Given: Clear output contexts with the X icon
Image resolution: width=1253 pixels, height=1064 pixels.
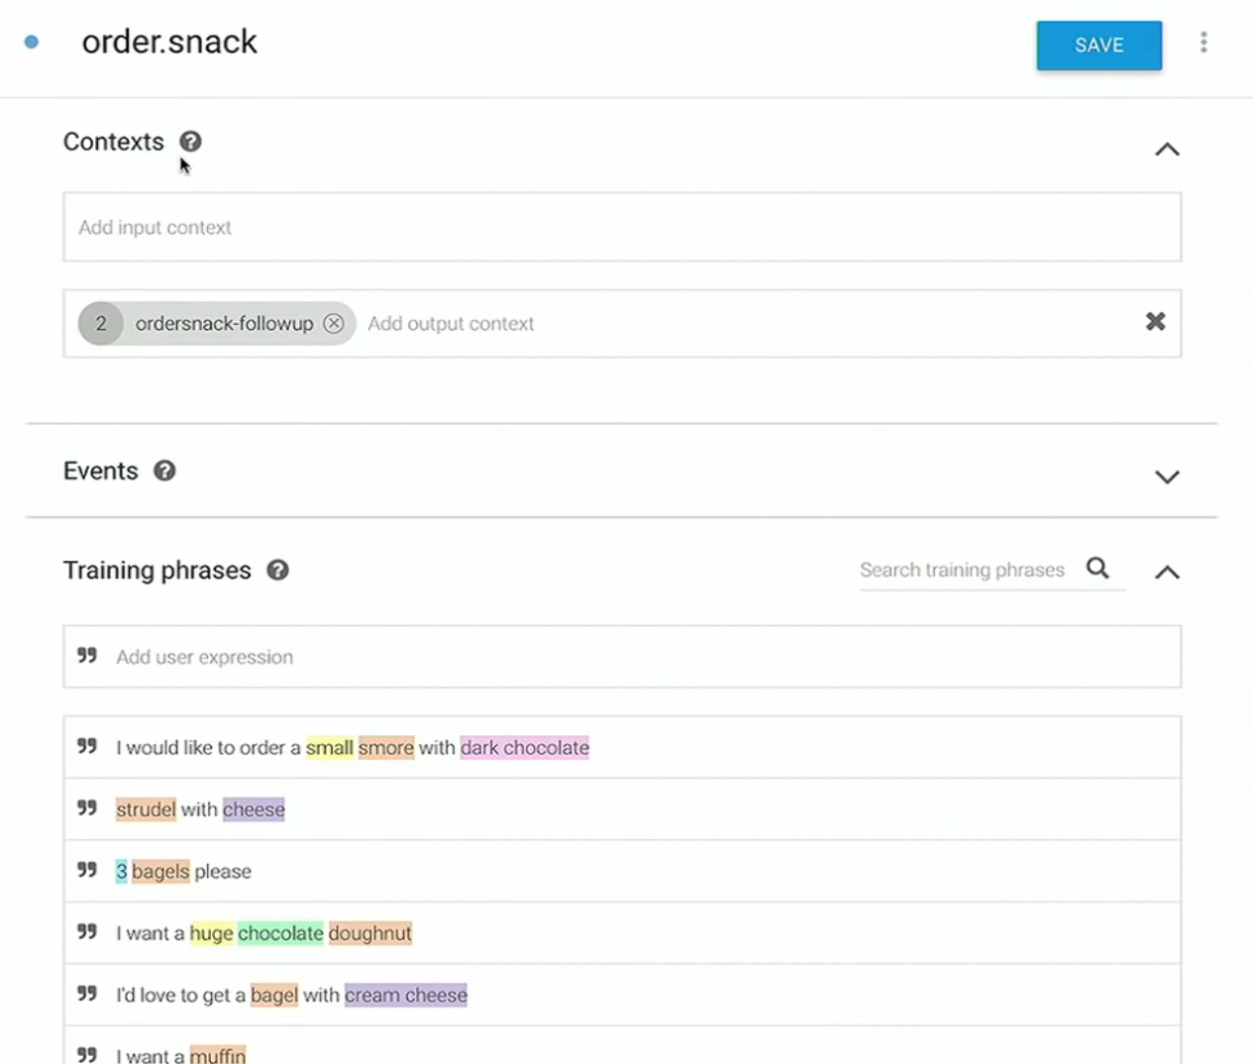Looking at the screenshot, I should (1155, 321).
